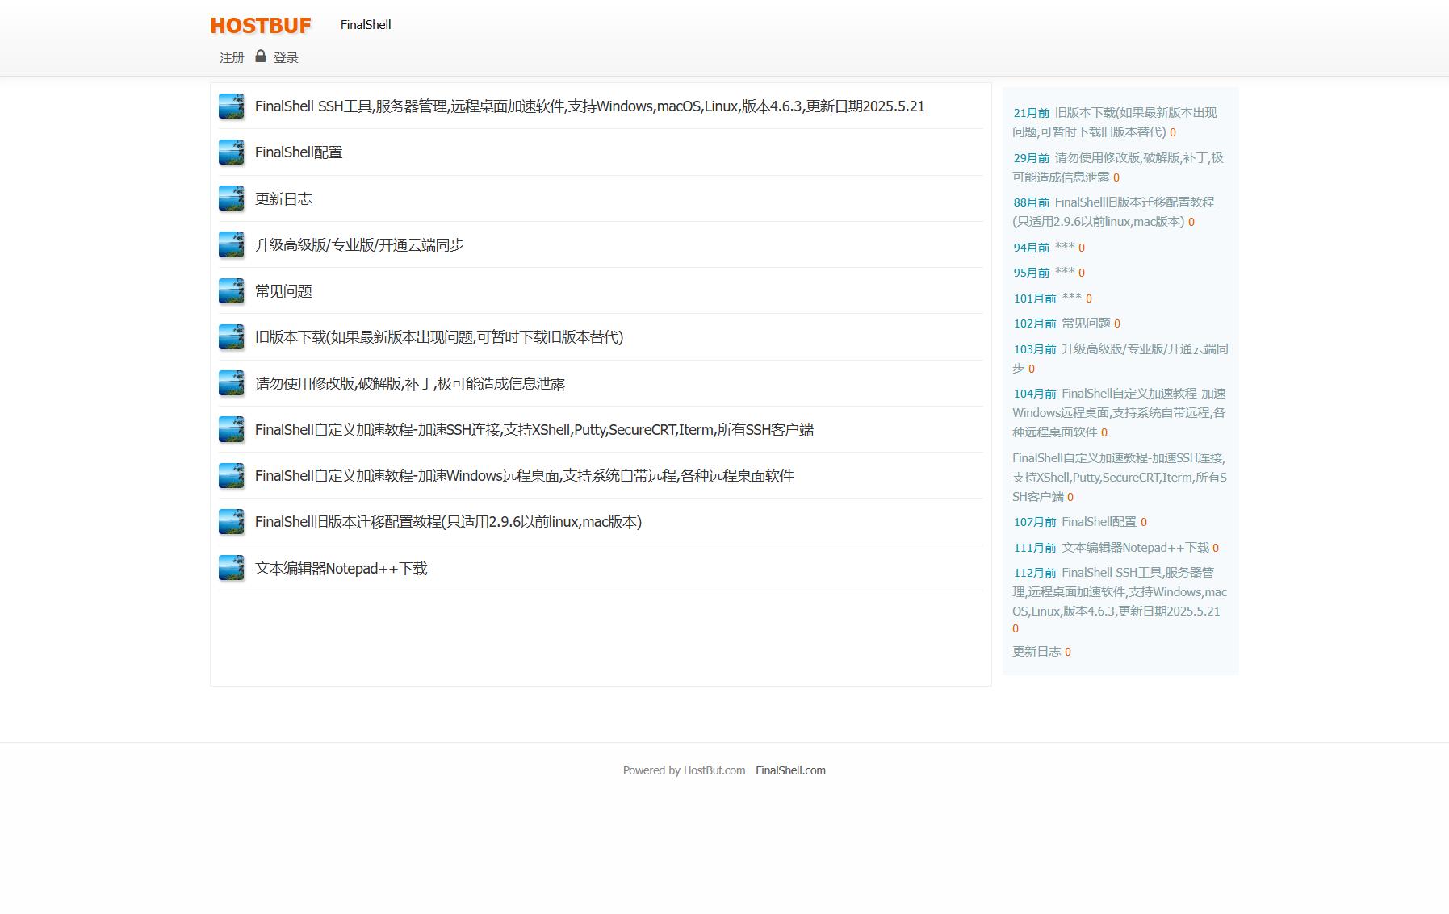Open the FinalShell SSH工具 version 4.6.3 topic
1449x914 pixels.
coord(589,106)
